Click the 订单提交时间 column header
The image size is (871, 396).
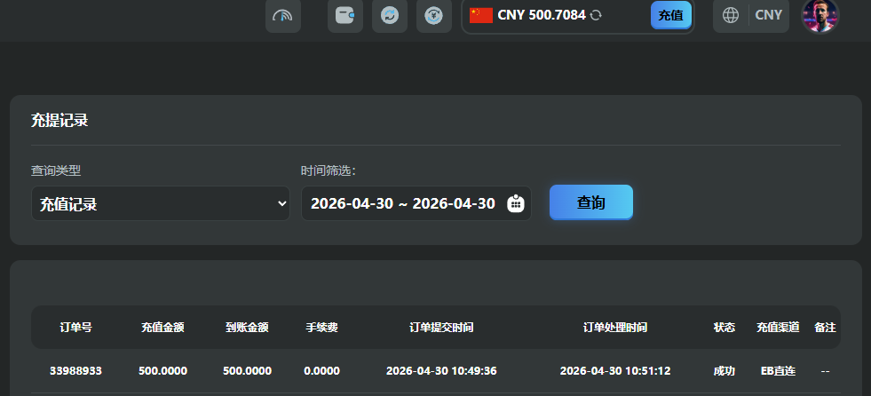pos(441,328)
